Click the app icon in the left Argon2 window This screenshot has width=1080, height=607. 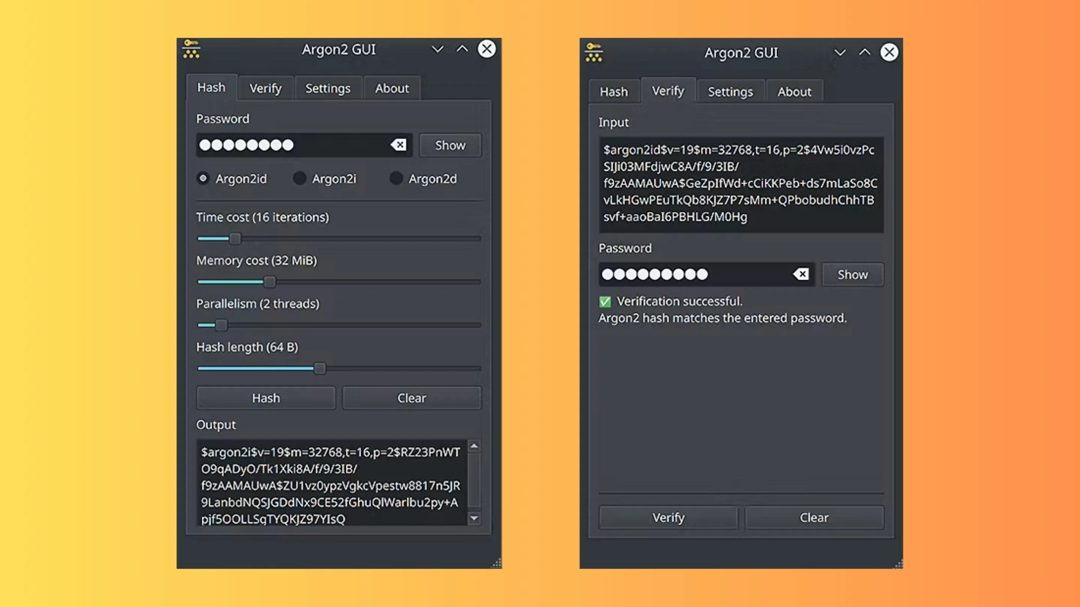(x=191, y=49)
